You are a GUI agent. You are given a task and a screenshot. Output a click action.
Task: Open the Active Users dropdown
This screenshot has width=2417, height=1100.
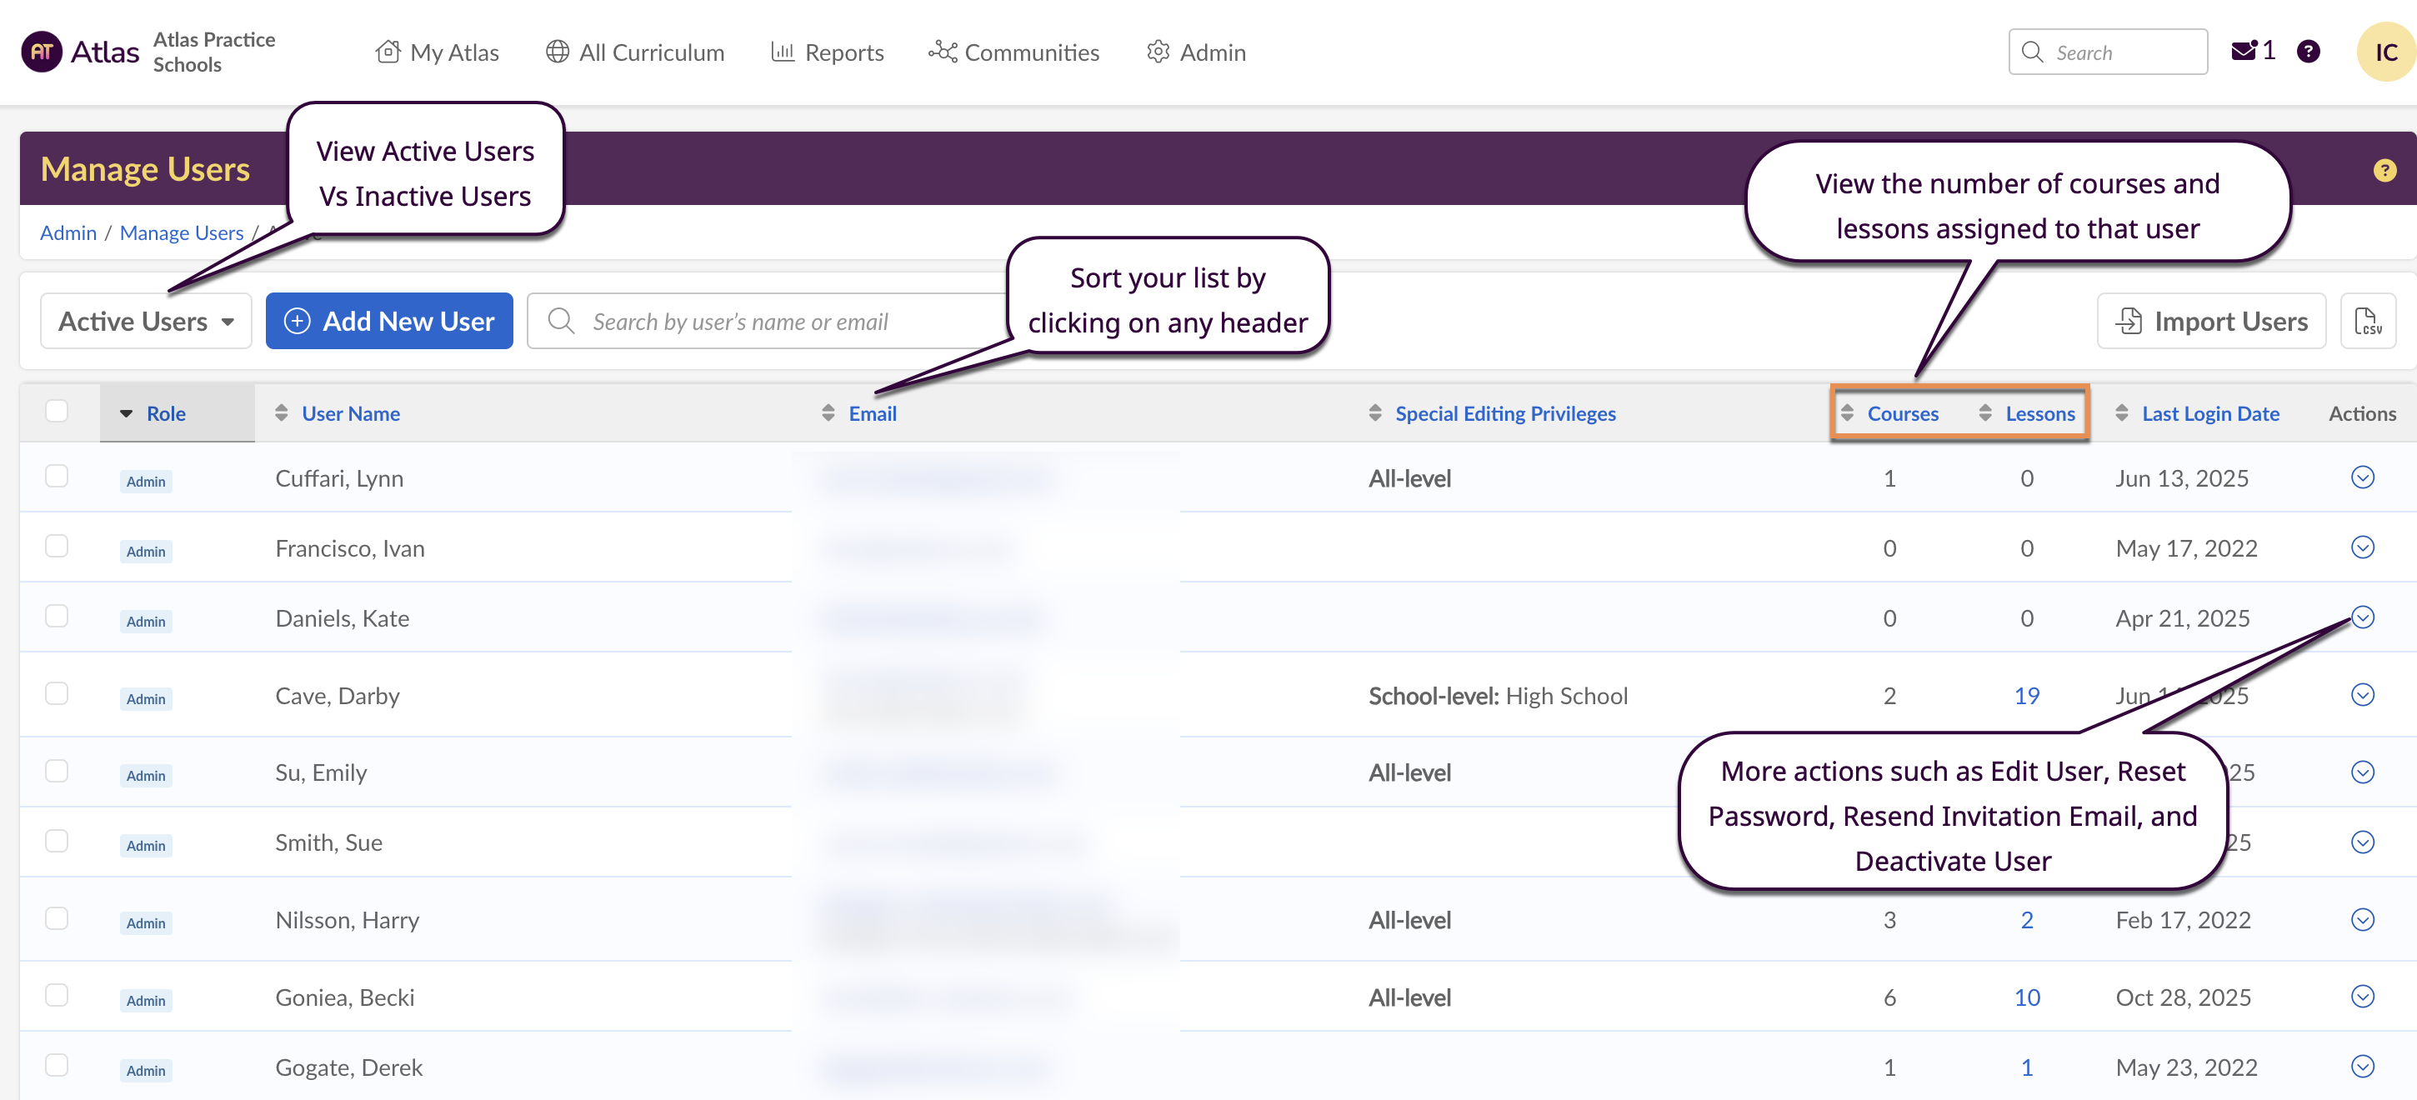coord(145,322)
